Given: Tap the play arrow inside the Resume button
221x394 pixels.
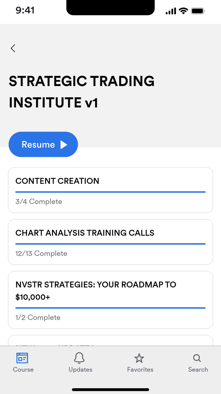Looking at the screenshot, I should tap(64, 144).
